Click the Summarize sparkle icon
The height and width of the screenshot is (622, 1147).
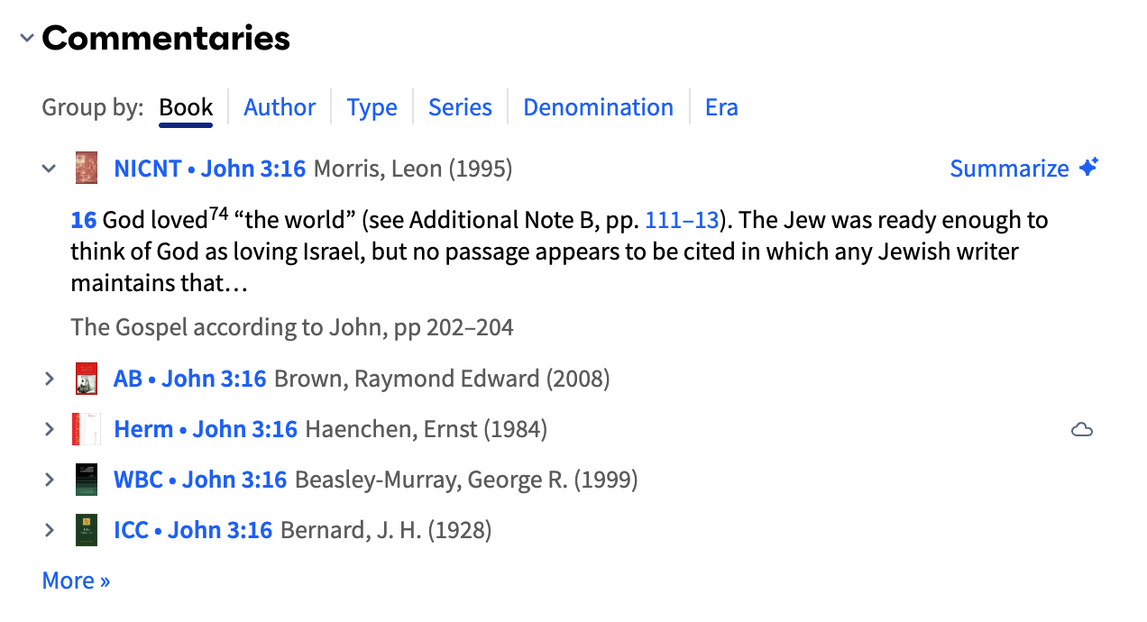[x=1088, y=168]
